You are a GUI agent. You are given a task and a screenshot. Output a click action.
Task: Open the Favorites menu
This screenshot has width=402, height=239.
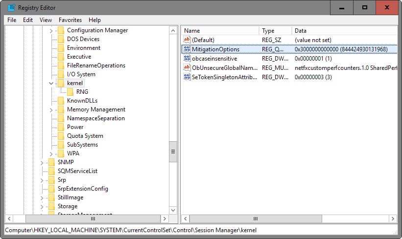click(70, 20)
